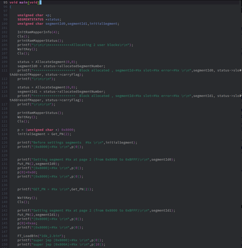
Task: Click the printf statement on line 146
Action: pos(50,228)
